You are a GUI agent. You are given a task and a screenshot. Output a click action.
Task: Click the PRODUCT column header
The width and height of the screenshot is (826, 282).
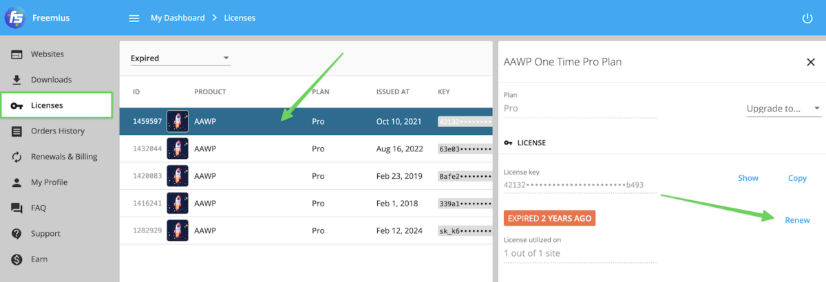click(210, 91)
